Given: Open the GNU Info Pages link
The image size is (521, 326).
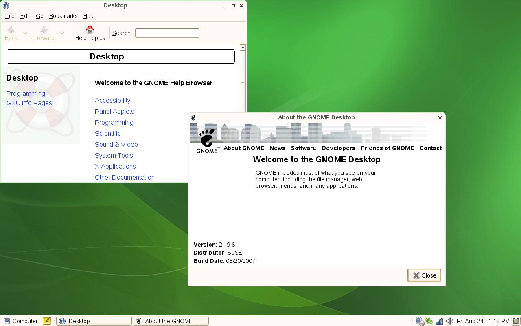Looking at the screenshot, I should point(29,103).
